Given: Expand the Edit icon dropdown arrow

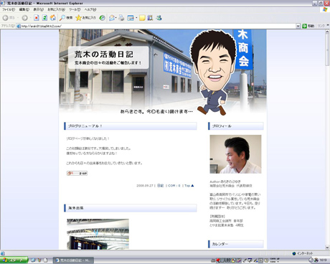Looking at the screenshot, I should click(x=136, y=18).
